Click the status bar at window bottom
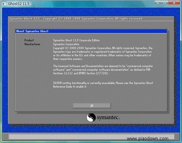 click(x=91, y=136)
